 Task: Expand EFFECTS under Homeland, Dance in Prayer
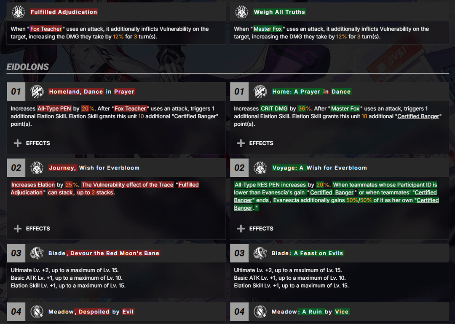point(32,143)
